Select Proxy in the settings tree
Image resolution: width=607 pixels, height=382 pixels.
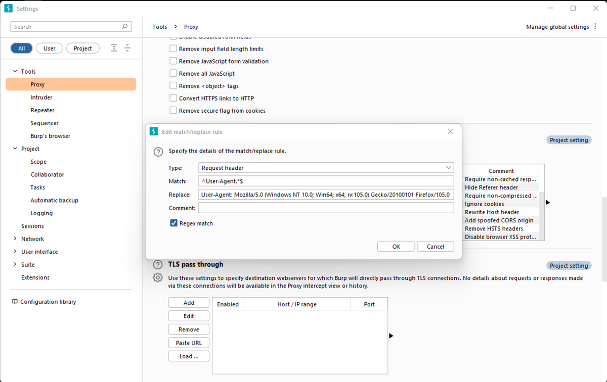coord(71,84)
